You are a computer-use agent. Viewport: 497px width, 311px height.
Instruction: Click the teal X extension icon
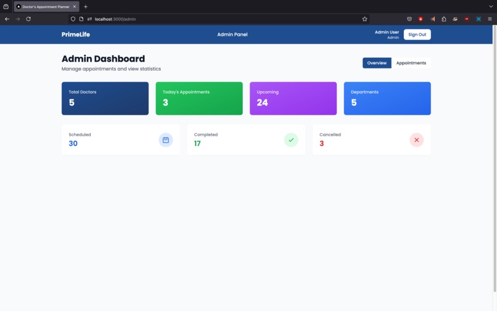click(x=479, y=19)
